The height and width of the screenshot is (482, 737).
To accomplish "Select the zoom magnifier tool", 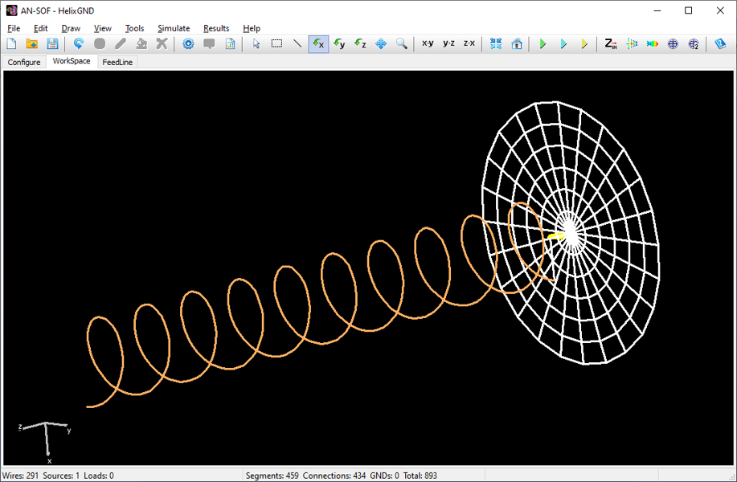I will [401, 43].
